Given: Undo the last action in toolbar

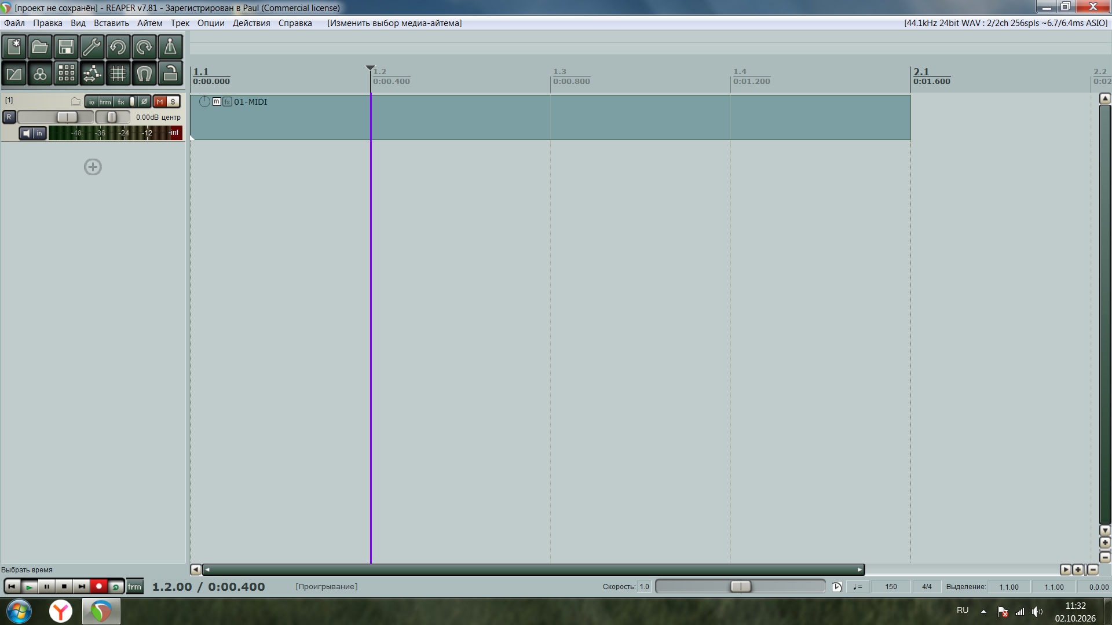Looking at the screenshot, I should tap(118, 47).
